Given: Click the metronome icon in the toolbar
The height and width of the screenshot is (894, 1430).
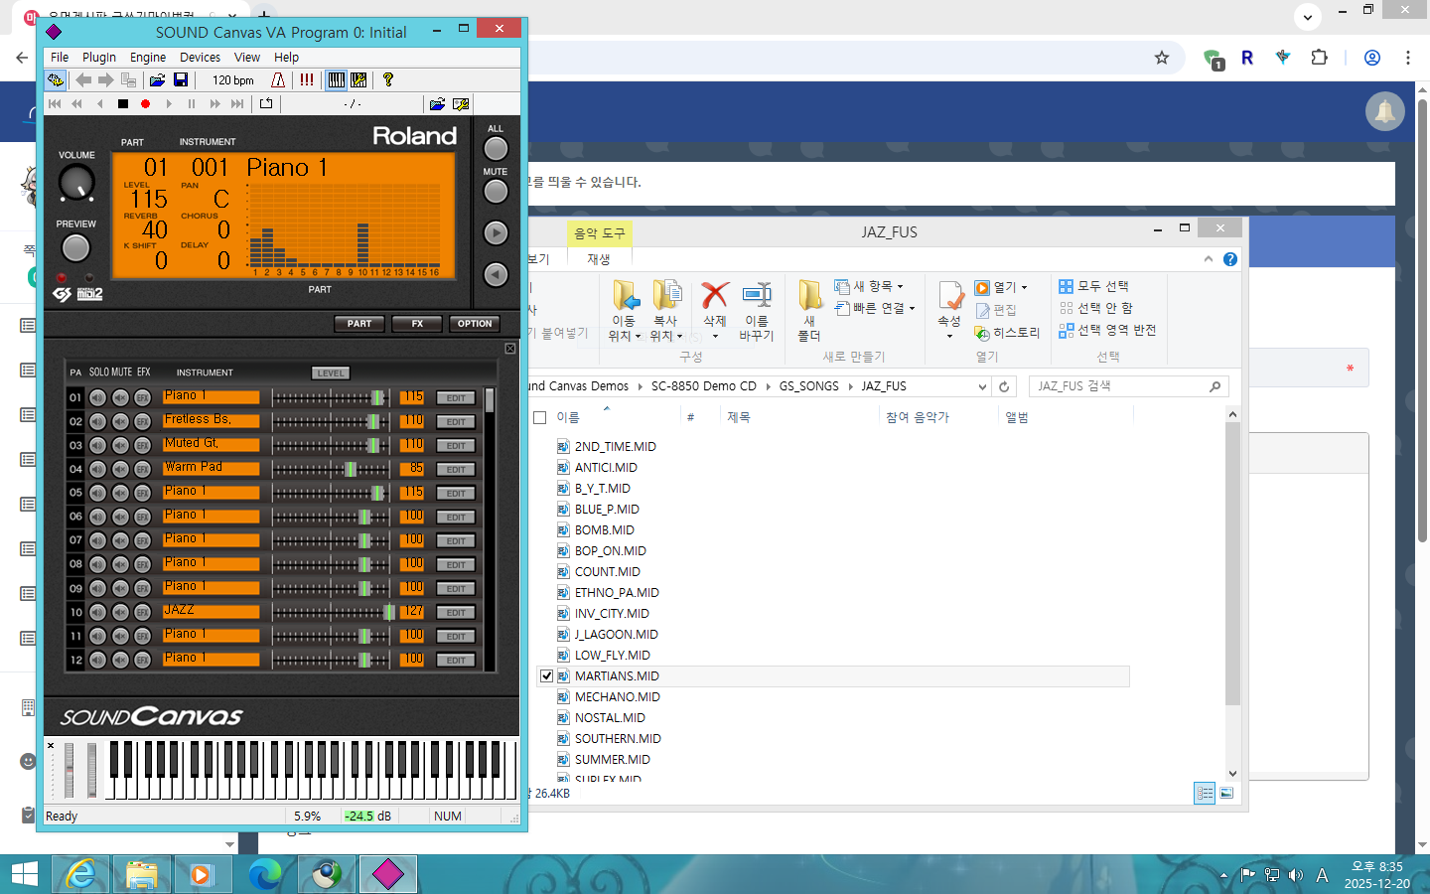Looking at the screenshot, I should pos(278,80).
